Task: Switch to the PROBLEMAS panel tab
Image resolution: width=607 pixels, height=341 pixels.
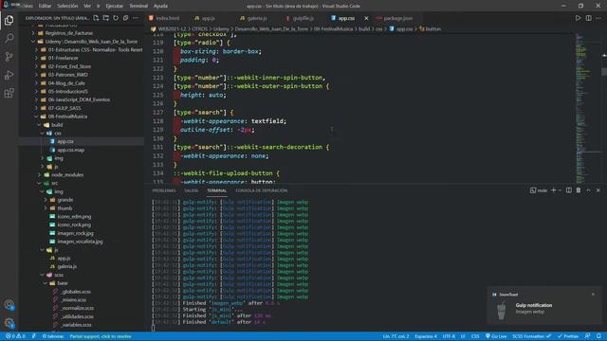Action: (x=164, y=190)
